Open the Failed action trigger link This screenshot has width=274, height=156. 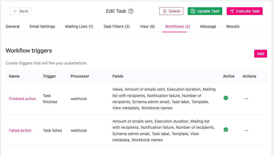(x=20, y=130)
